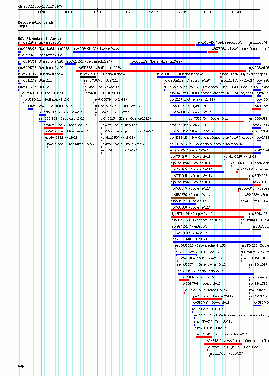The image size is (269, 376).
Task: Click the brown bar under esv29806
Action: (212, 153)
